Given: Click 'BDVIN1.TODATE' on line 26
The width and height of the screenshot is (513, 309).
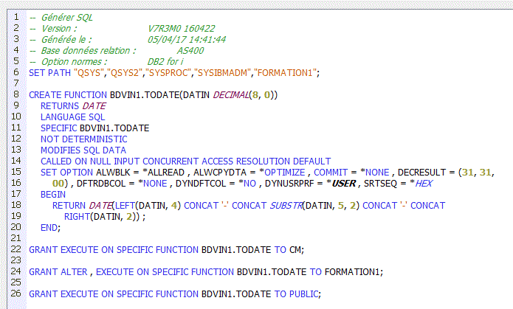Looking at the screenshot, I should [x=236, y=294].
